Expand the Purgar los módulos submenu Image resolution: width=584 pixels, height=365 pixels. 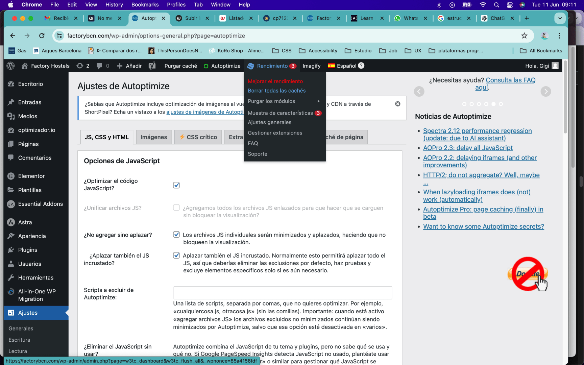click(x=285, y=101)
